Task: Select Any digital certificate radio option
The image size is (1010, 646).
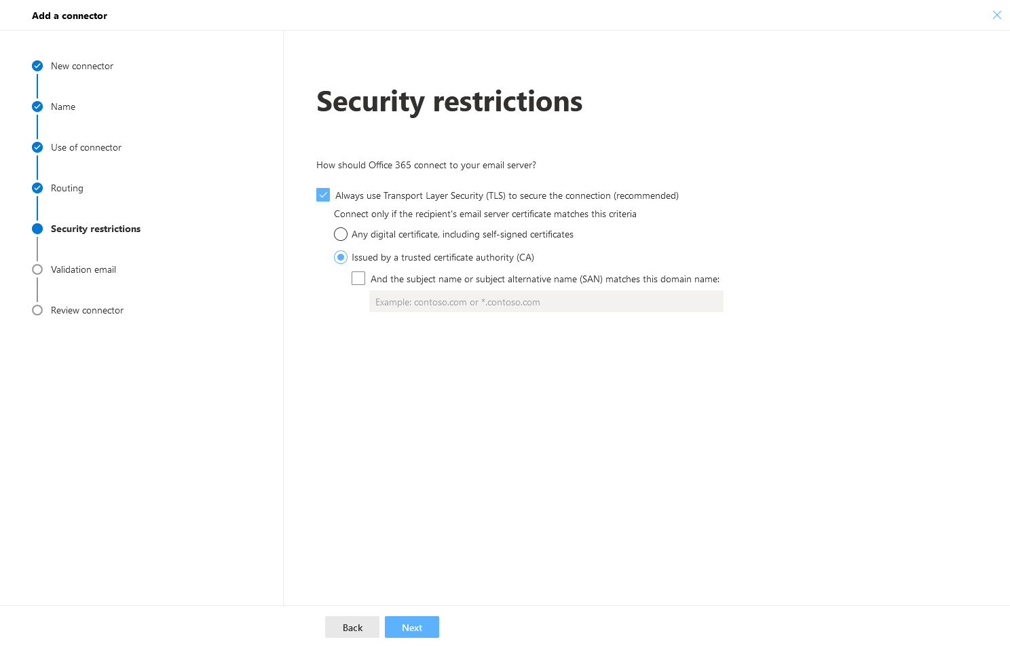Action: click(x=341, y=234)
